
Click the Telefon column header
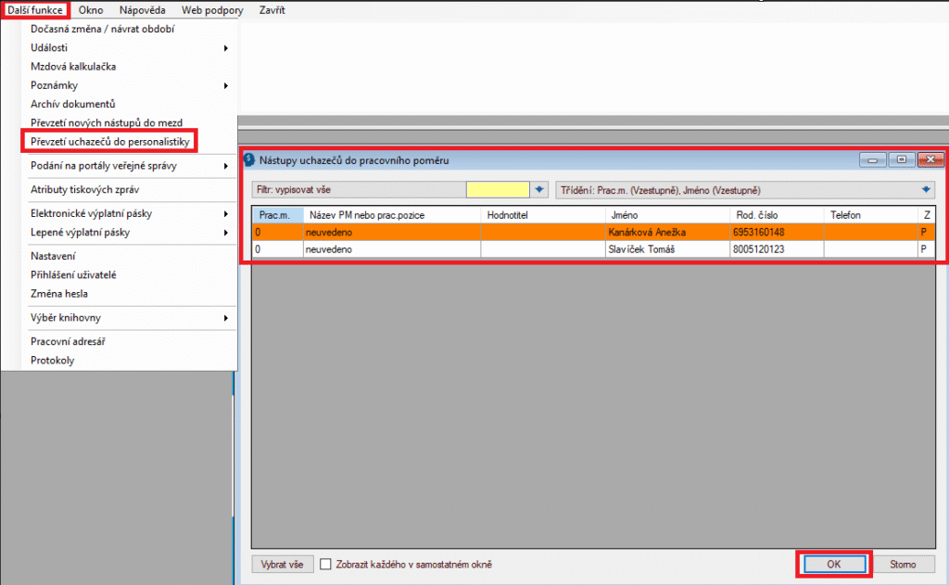tap(871, 216)
